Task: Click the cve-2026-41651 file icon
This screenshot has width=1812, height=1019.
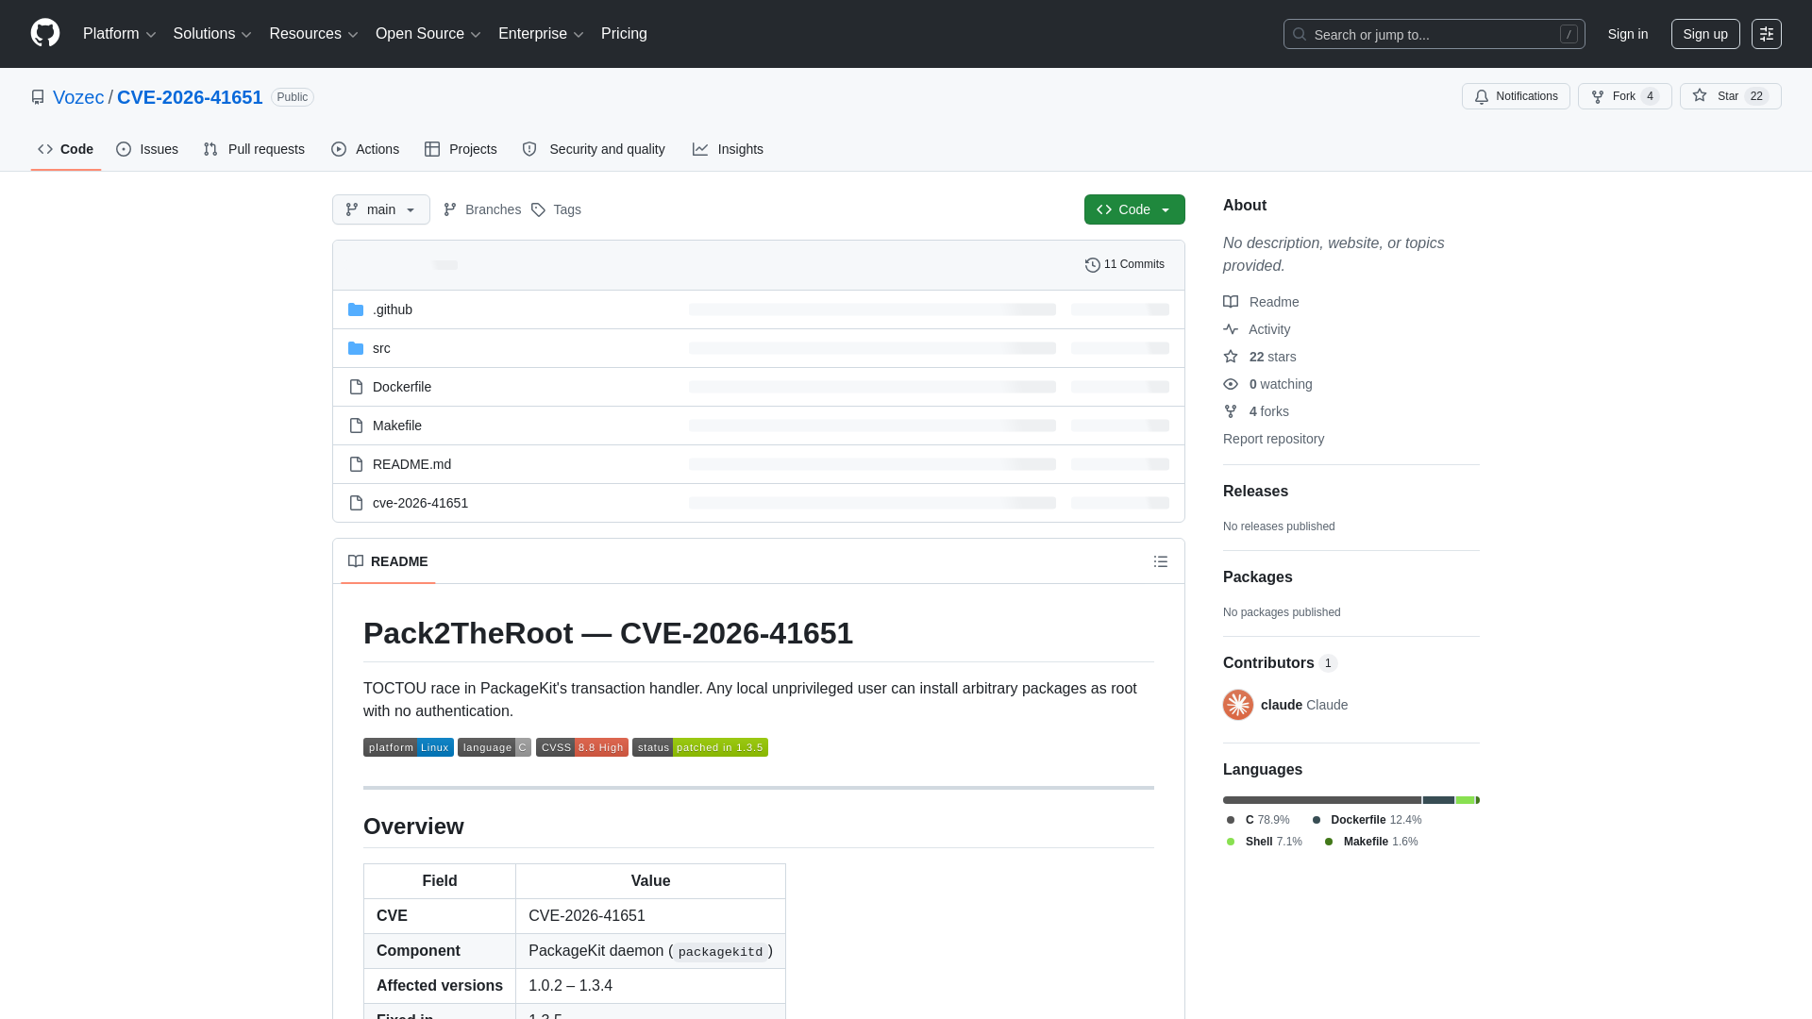Action: pos(356,503)
